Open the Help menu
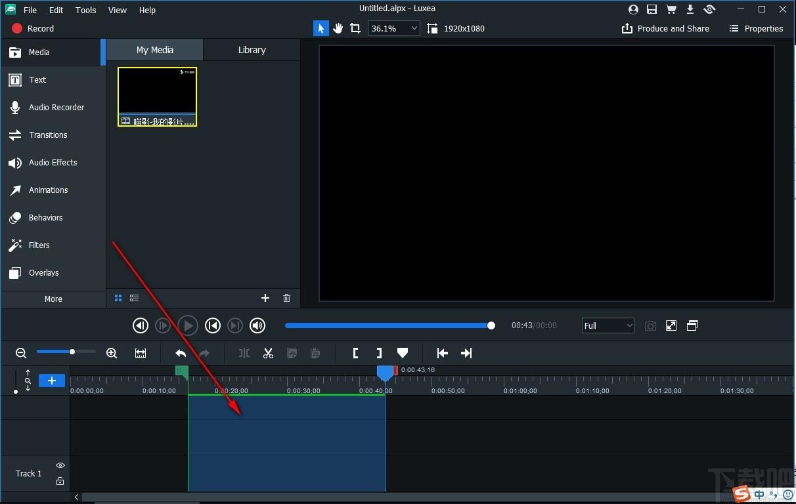The image size is (796, 504). [x=148, y=10]
